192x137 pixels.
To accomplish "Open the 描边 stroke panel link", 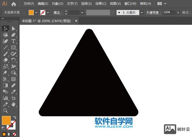I will pyautogui.click(x=58, y=13).
